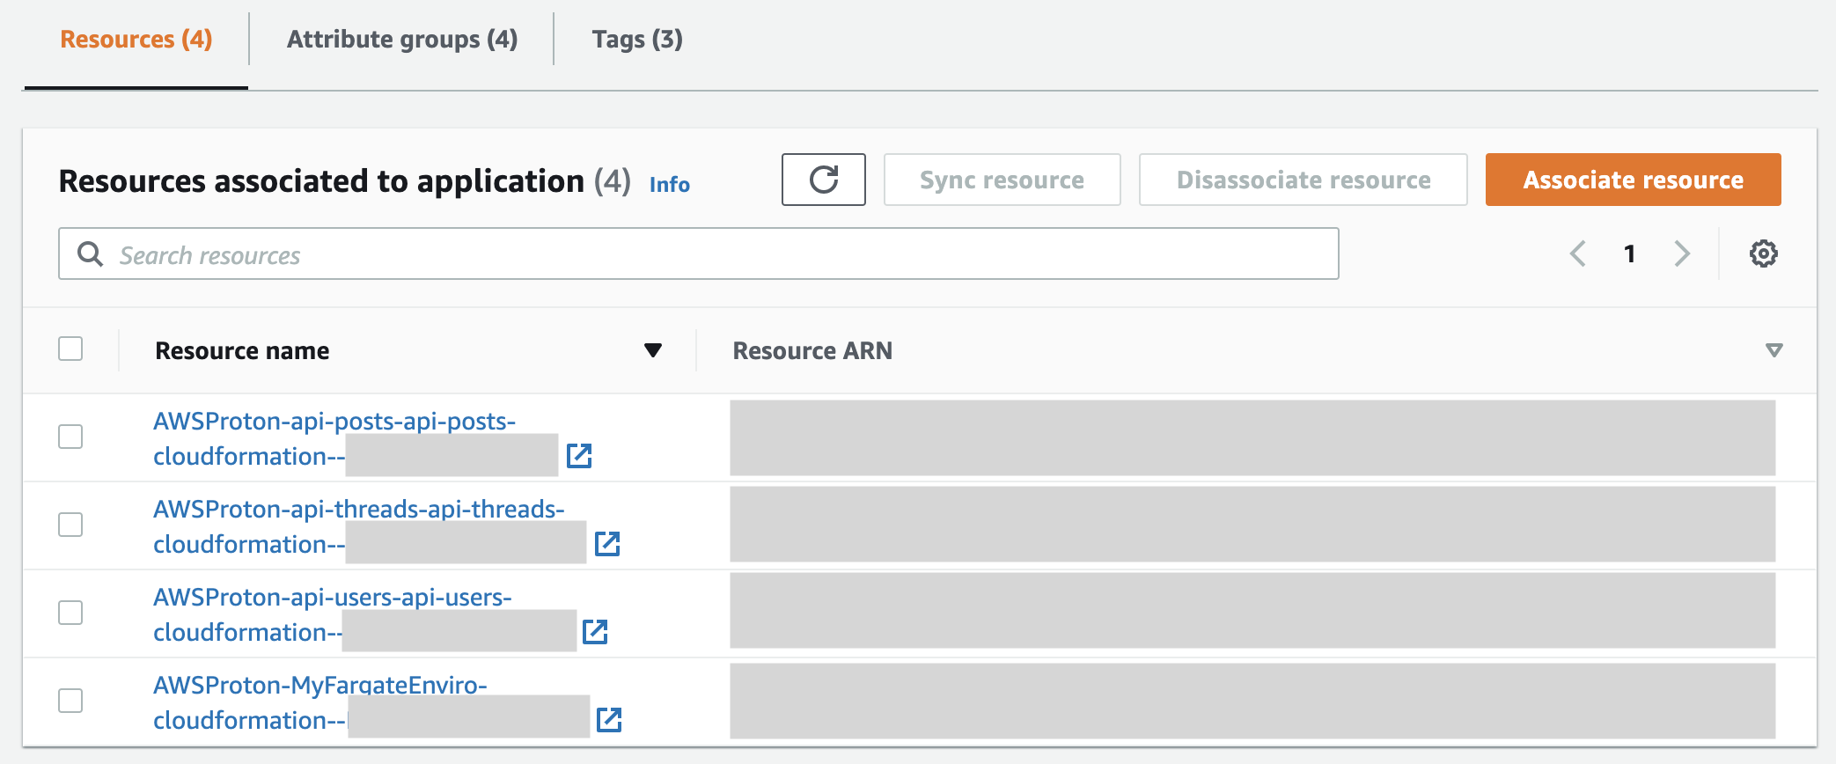This screenshot has width=1836, height=764.
Task: Focus the Search resources field
Action: point(699,254)
